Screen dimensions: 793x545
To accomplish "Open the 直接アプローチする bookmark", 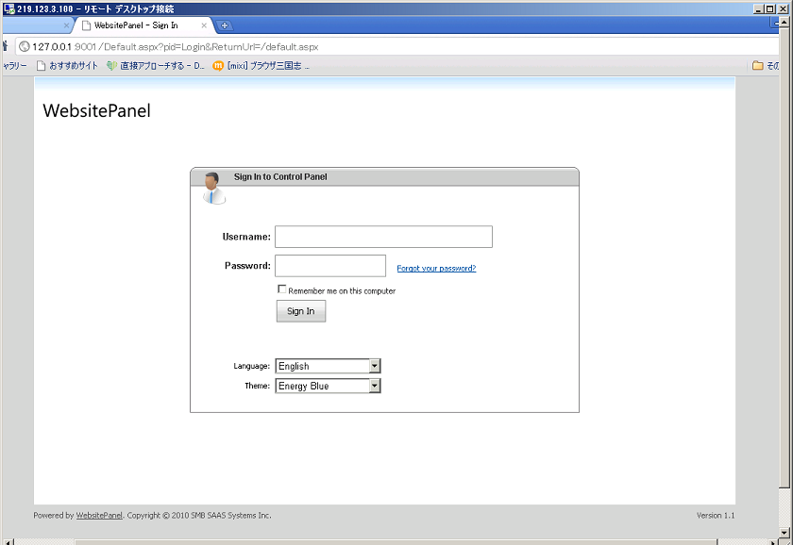I will [156, 66].
